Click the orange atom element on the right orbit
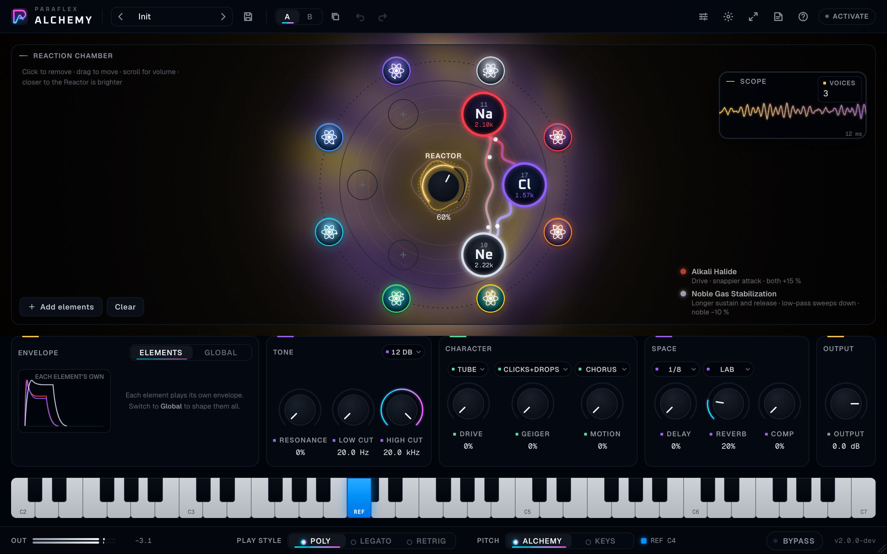The width and height of the screenshot is (887, 554). coord(557,232)
